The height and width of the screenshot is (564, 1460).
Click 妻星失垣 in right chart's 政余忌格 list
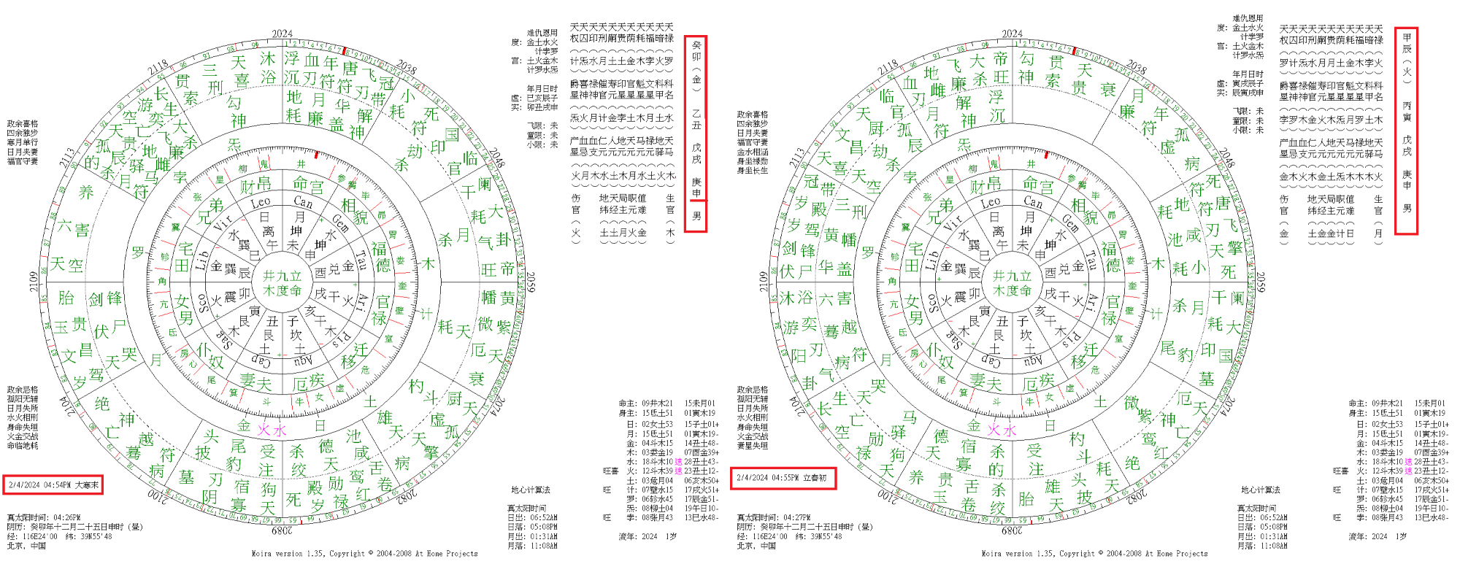click(753, 445)
